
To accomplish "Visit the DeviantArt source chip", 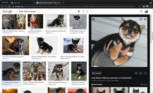I will point(97,73).
